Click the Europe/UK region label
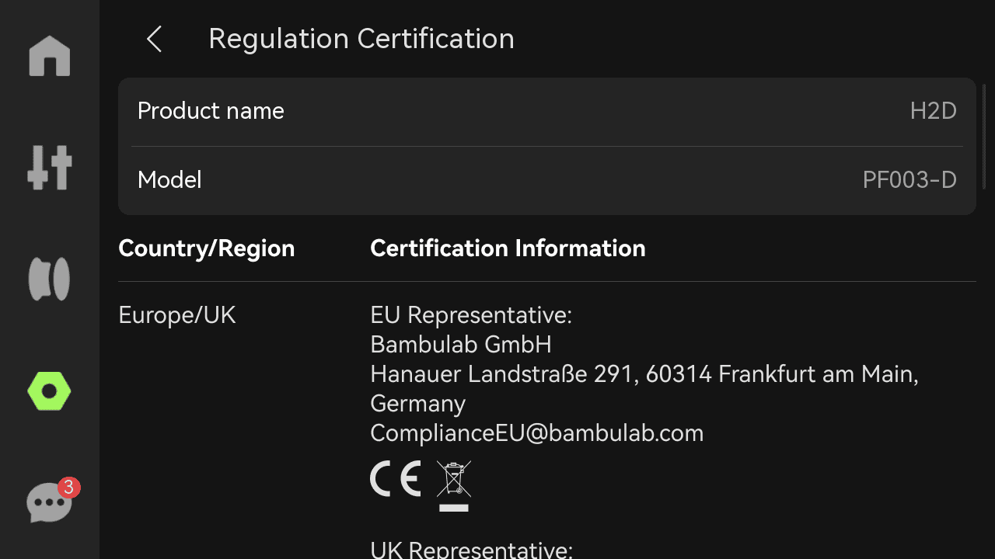The image size is (995, 559). 177,315
